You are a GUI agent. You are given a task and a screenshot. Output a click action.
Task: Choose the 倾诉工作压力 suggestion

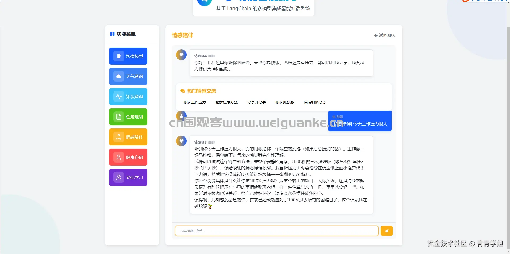tap(195, 102)
